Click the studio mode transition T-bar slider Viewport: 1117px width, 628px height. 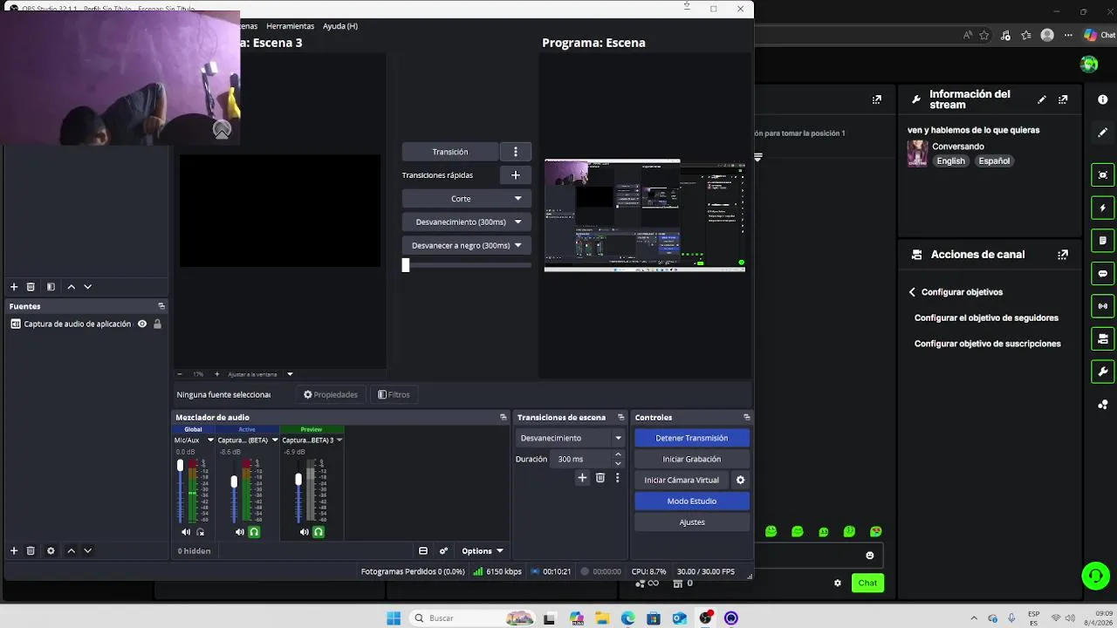click(x=406, y=265)
